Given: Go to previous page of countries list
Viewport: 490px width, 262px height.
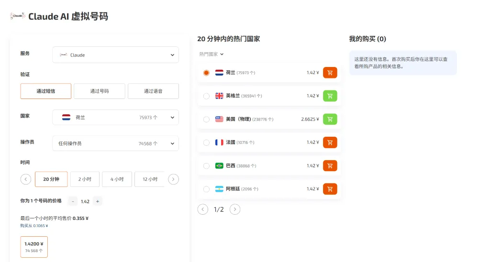Looking at the screenshot, I should (203, 209).
